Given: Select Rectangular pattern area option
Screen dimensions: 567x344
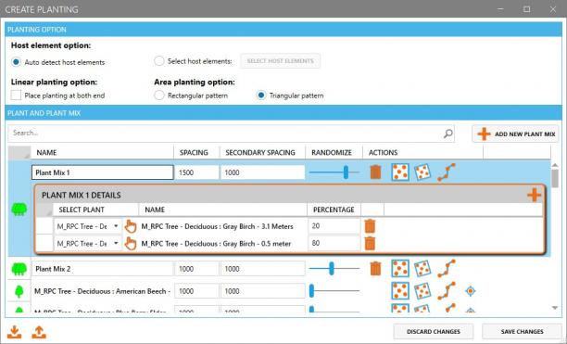Looking at the screenshot, I should point(159,96).
